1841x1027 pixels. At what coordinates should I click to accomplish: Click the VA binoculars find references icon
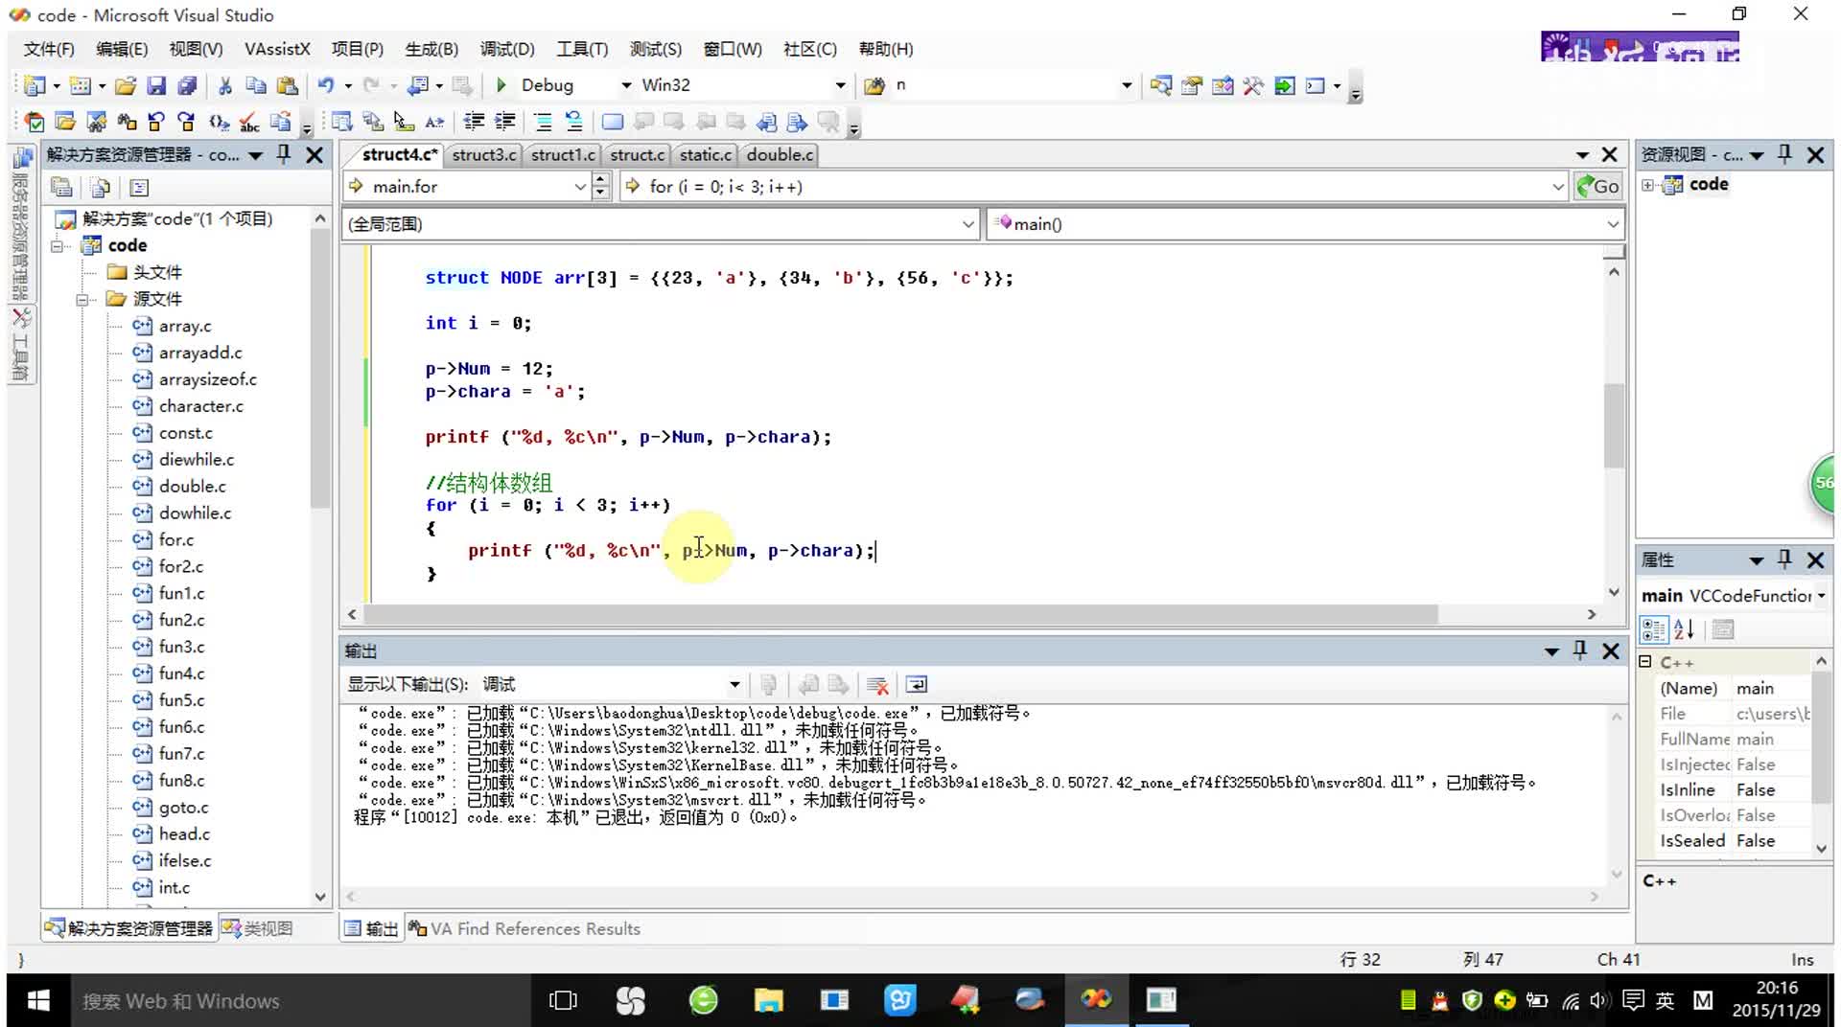pos(127,122)
